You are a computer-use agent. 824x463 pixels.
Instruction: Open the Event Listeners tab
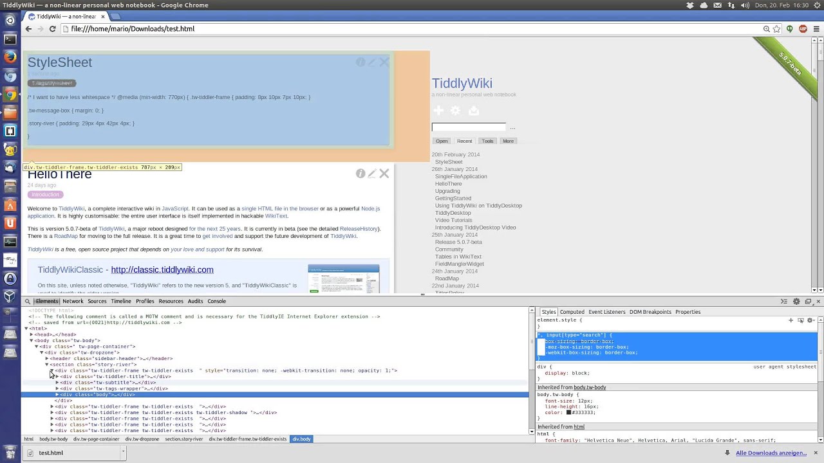point(606,312)
